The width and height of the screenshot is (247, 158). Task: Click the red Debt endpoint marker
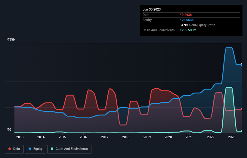click(x=242, y=109)
